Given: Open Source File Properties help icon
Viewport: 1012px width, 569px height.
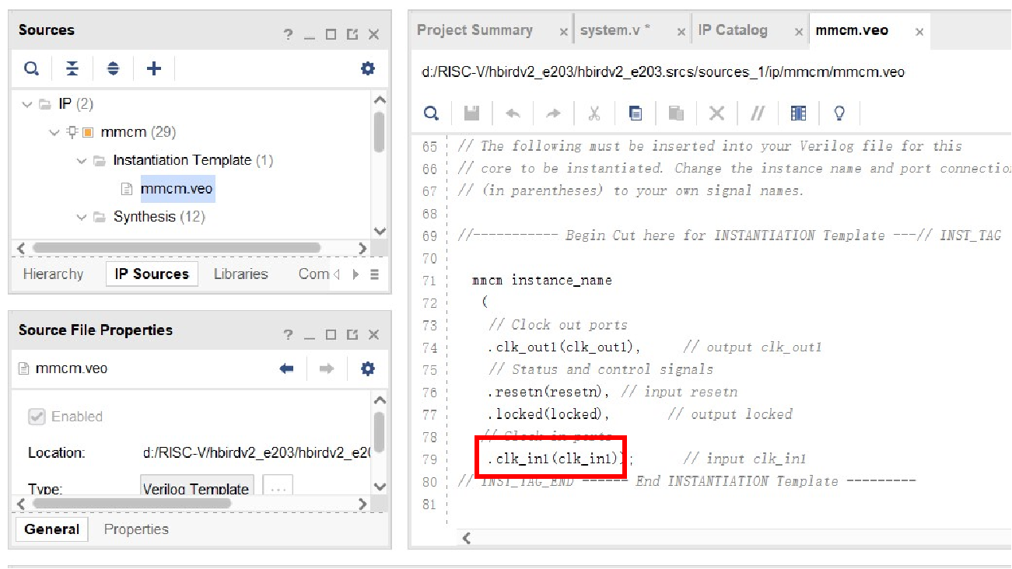Looking at the screenshot, I should (x=289, y=335).
